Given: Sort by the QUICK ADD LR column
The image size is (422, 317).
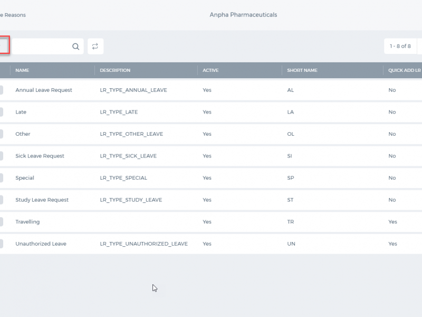Looking at the screenshot, I should coord(404,70).
